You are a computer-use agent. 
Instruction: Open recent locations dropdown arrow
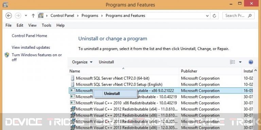pos(26,16)
